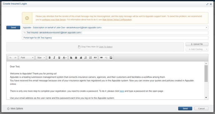215x114 pixels.
Task: Cancel the Create Insured Login dialog
Action: (x=201, y=108)
